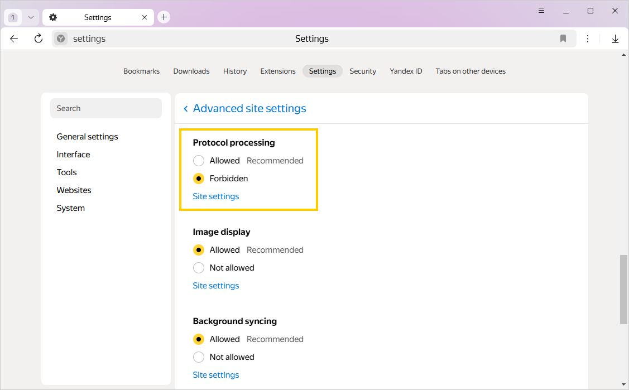
Task: Open the downloads arrow icon
Action: click(615, 38)
